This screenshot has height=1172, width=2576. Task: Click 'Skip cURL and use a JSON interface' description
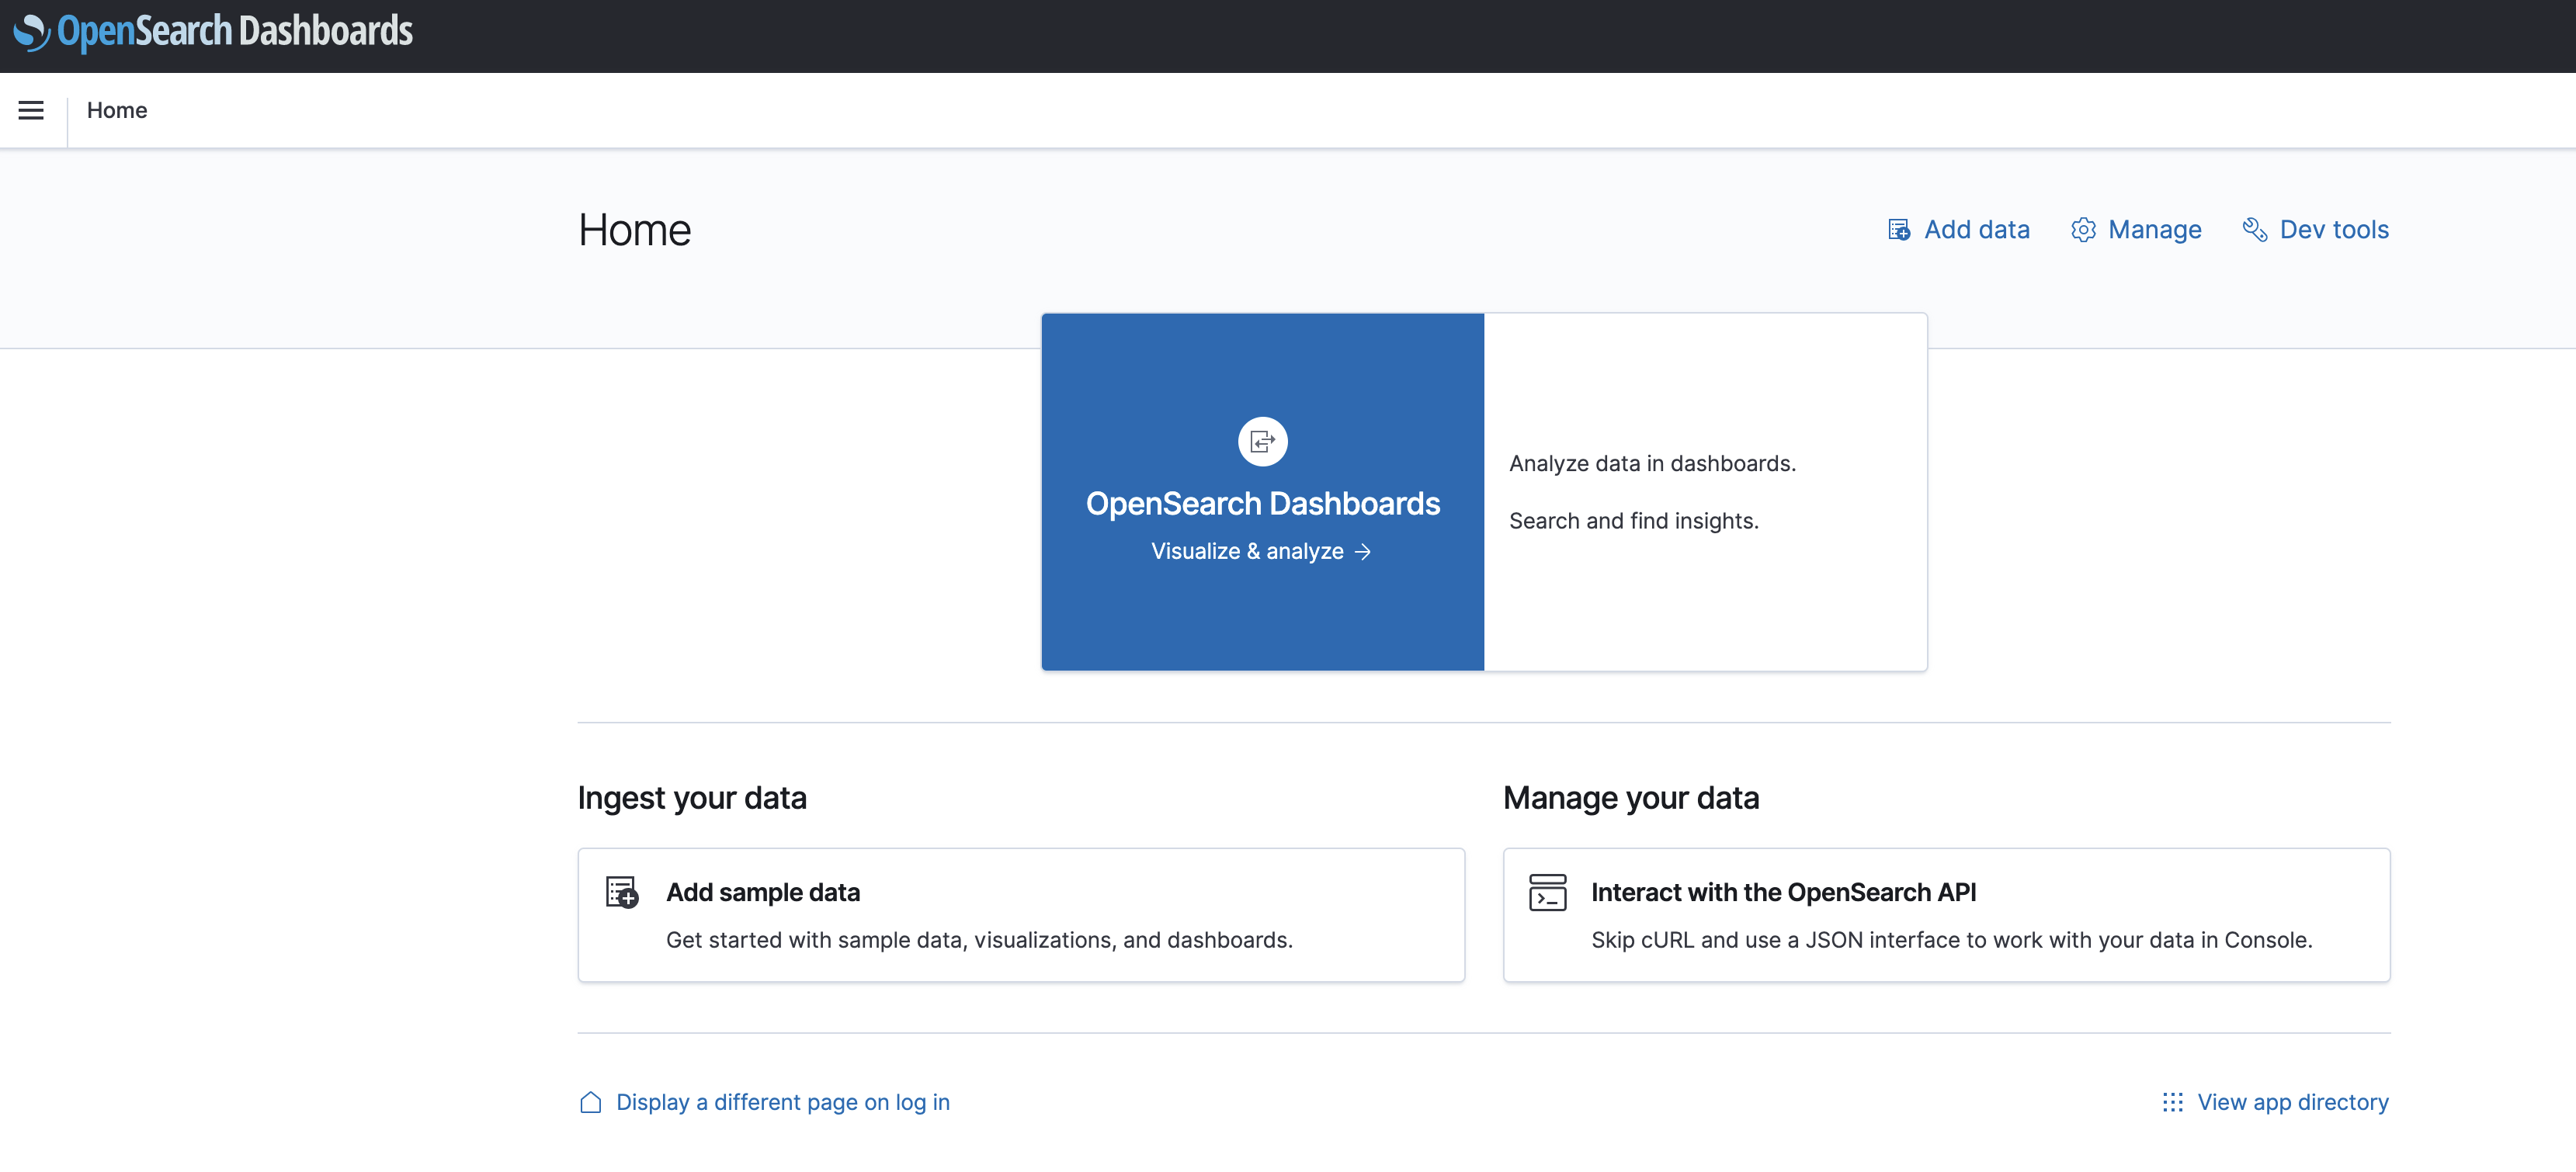tap(1951, 940)
